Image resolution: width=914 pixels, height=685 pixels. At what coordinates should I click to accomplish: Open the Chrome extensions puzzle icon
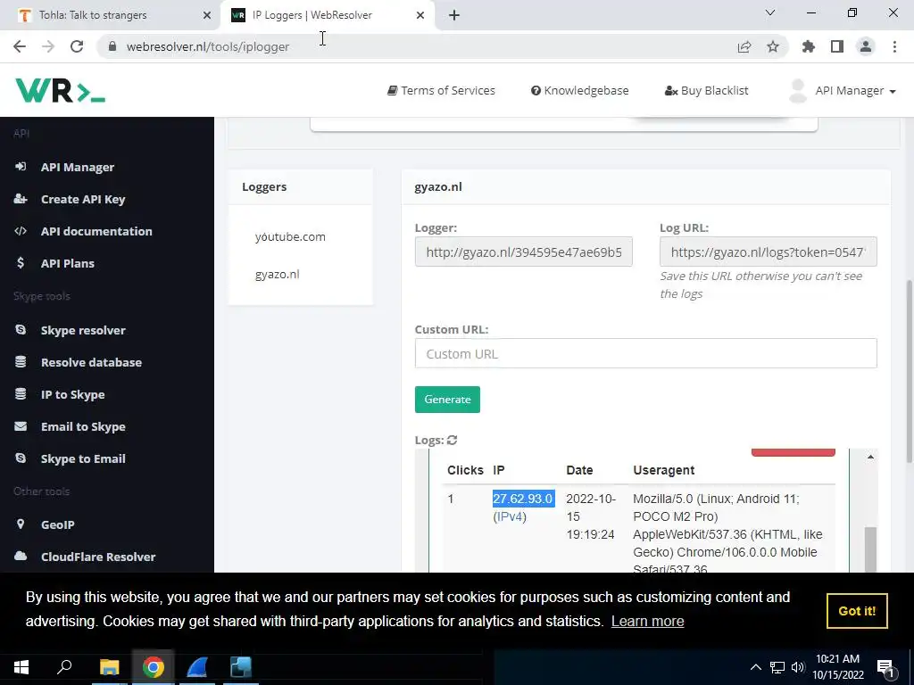[808, 46]
